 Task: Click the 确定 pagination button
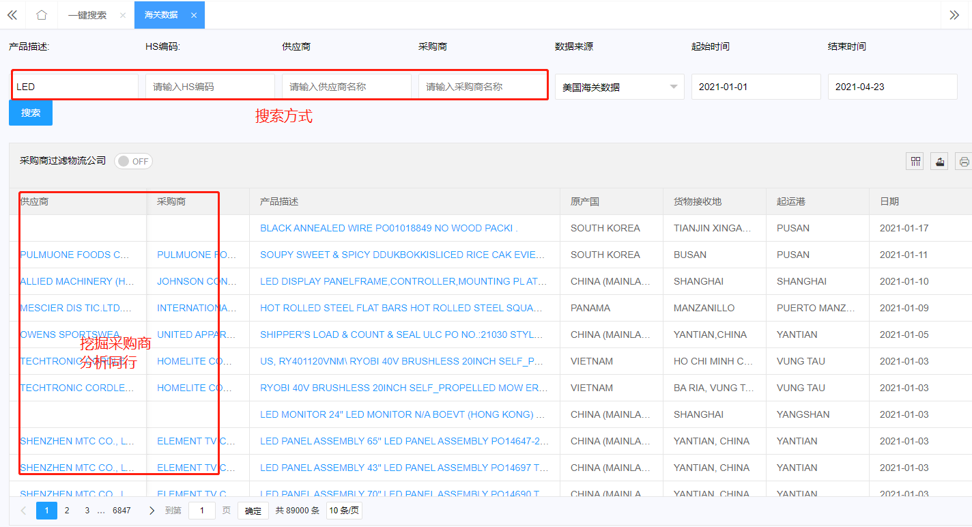253,511
